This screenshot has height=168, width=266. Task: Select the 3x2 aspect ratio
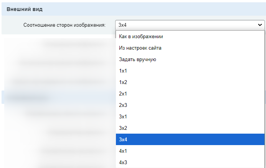(x=123, y=128)
